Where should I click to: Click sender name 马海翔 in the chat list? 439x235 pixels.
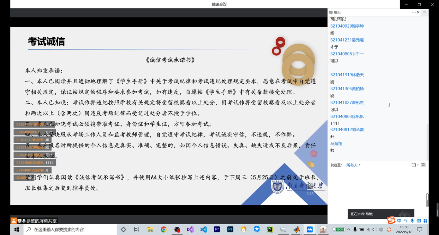(x=336, y=143)
